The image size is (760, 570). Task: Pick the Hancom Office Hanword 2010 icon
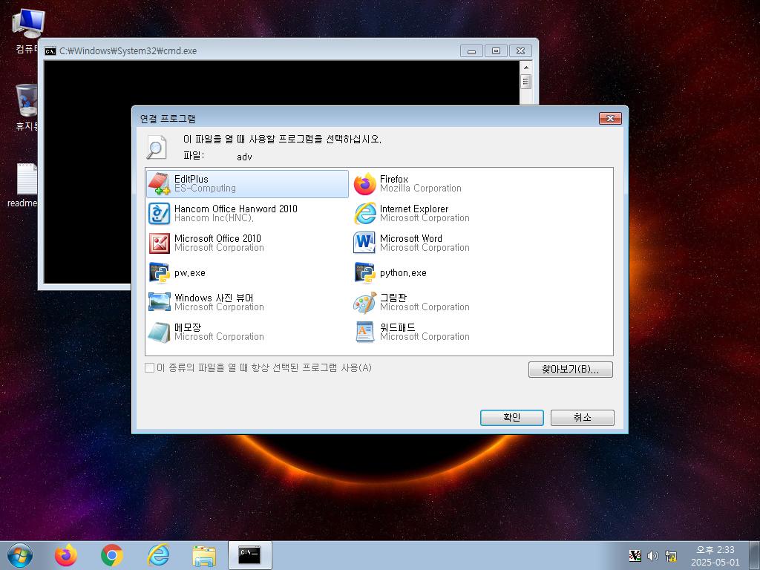(159, 213)
